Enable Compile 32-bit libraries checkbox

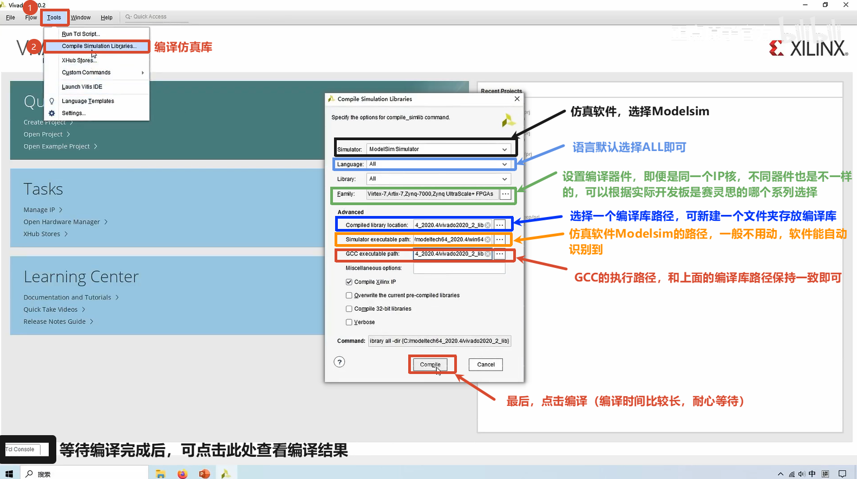349,309
